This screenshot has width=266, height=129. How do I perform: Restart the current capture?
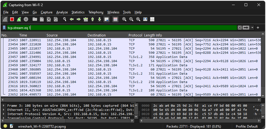[19, 19]
